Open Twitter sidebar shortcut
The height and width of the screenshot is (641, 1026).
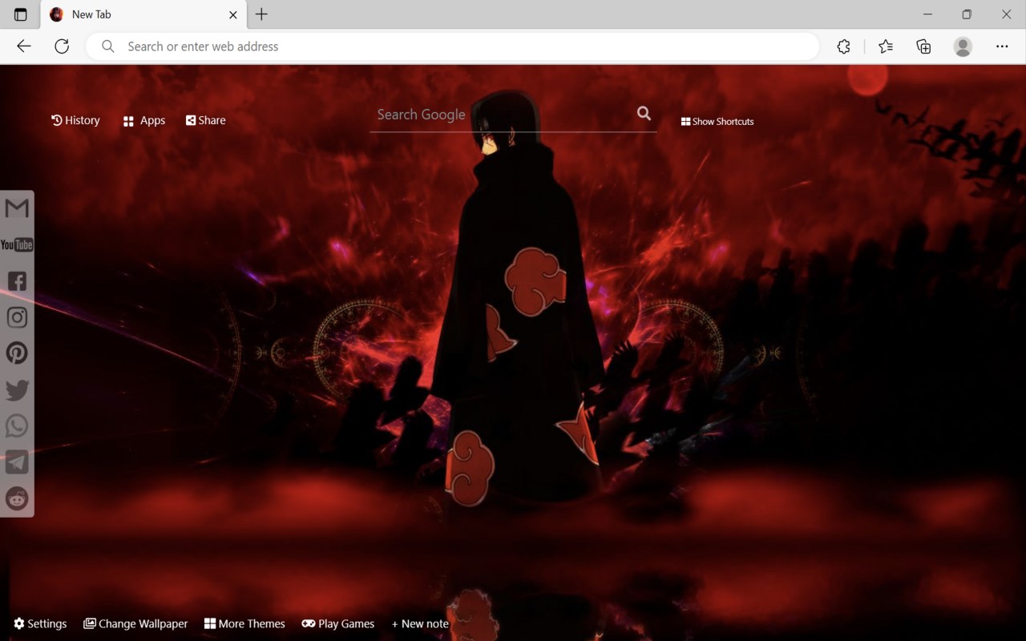17,390
